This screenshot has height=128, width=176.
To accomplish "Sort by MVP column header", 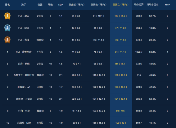I will (x=168, y=5).
